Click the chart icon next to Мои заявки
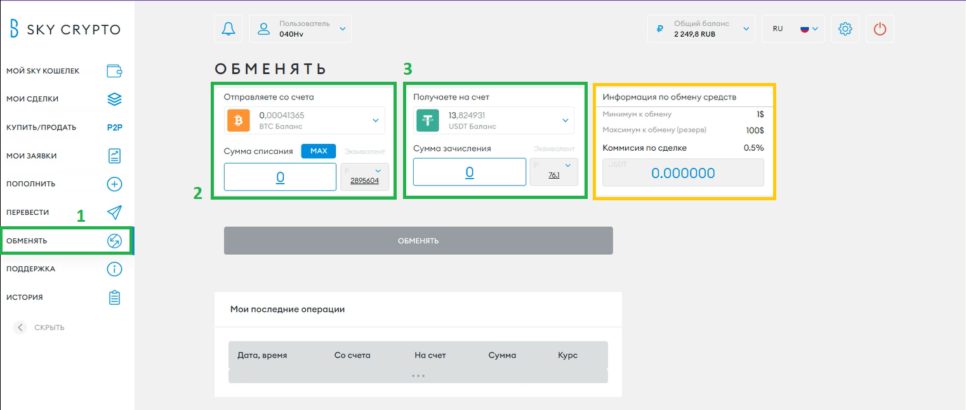 pyautogui.click(x=114, y=156)
